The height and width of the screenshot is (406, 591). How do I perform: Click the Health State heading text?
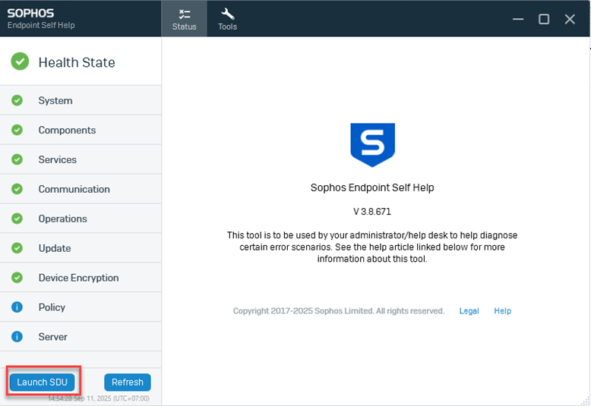pyautogui.click(x=77, y=62)
